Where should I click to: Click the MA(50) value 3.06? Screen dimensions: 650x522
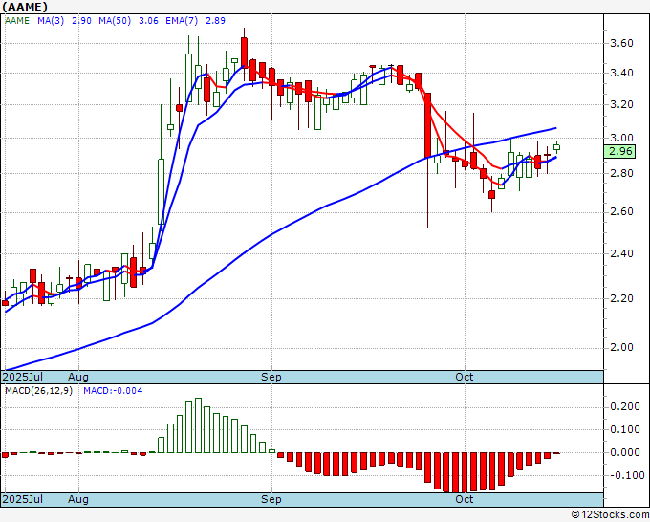click(148, 21)
